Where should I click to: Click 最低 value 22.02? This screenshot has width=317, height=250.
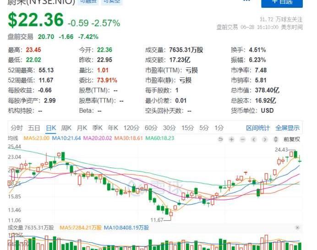click(x=33, y=60)
